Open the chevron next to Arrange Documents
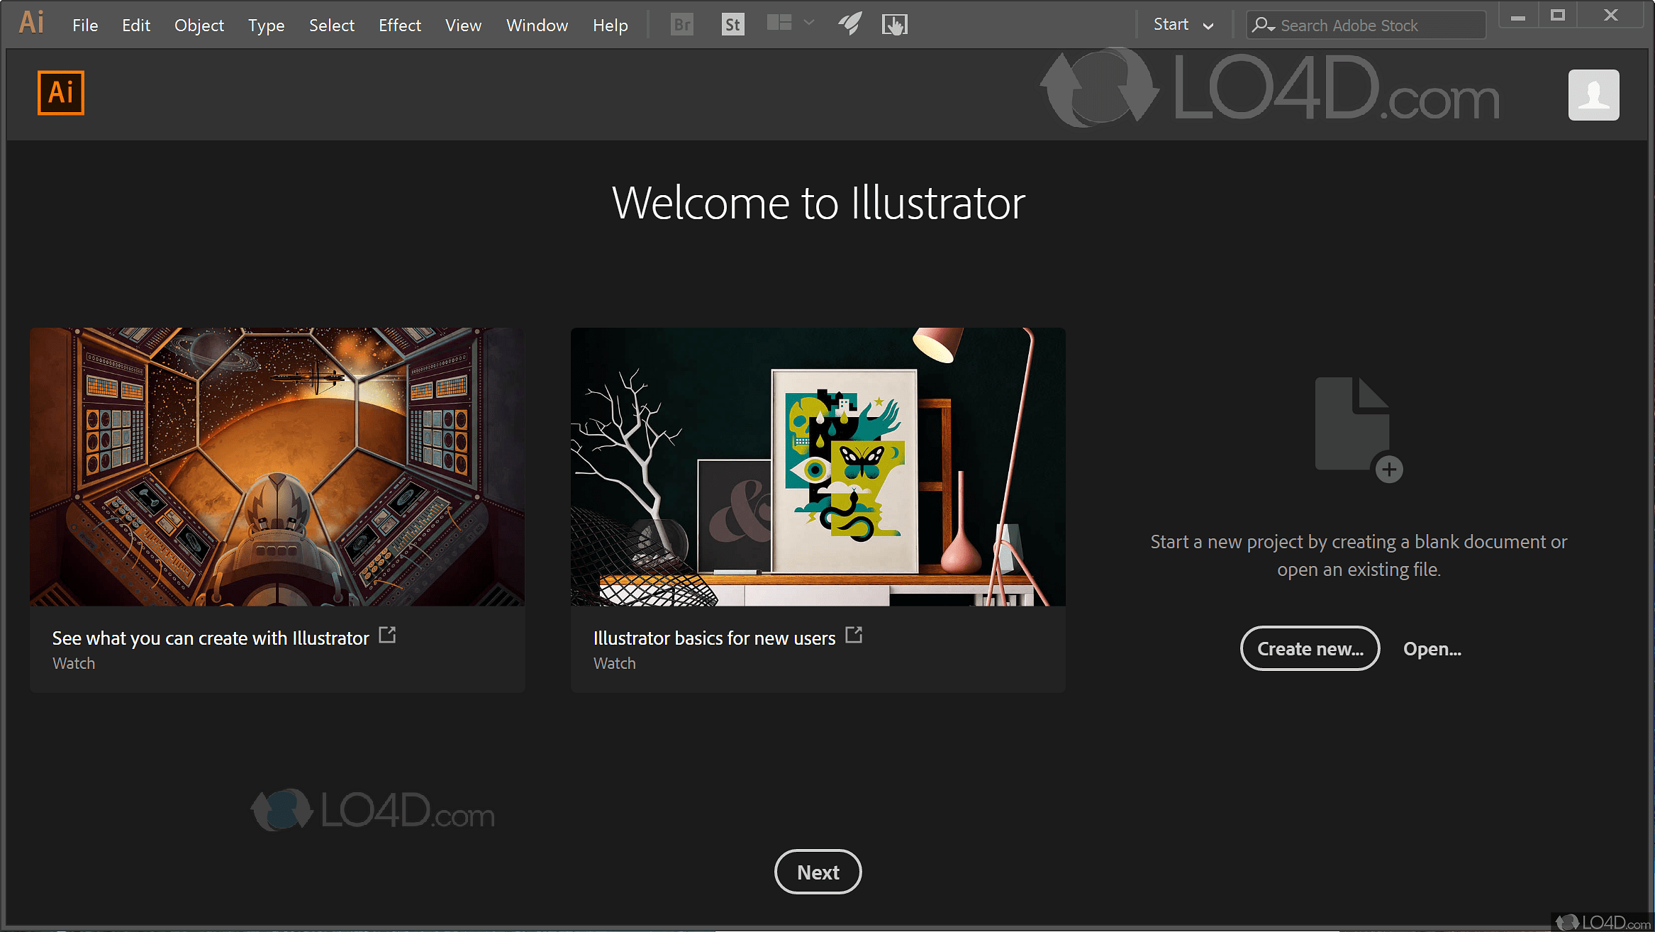The height and width of the screenshot is (932, 1655). pos(809,23)
